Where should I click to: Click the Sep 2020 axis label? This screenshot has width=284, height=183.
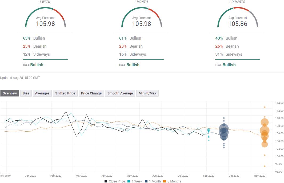pos(209,176)
